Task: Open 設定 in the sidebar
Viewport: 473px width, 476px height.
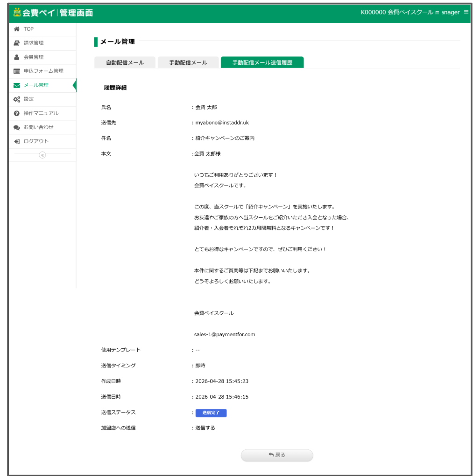Action: point(42,99)
